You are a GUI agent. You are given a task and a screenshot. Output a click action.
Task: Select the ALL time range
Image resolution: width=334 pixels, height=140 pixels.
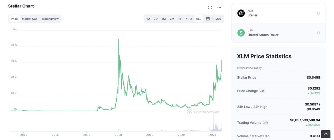pos(198,19)
